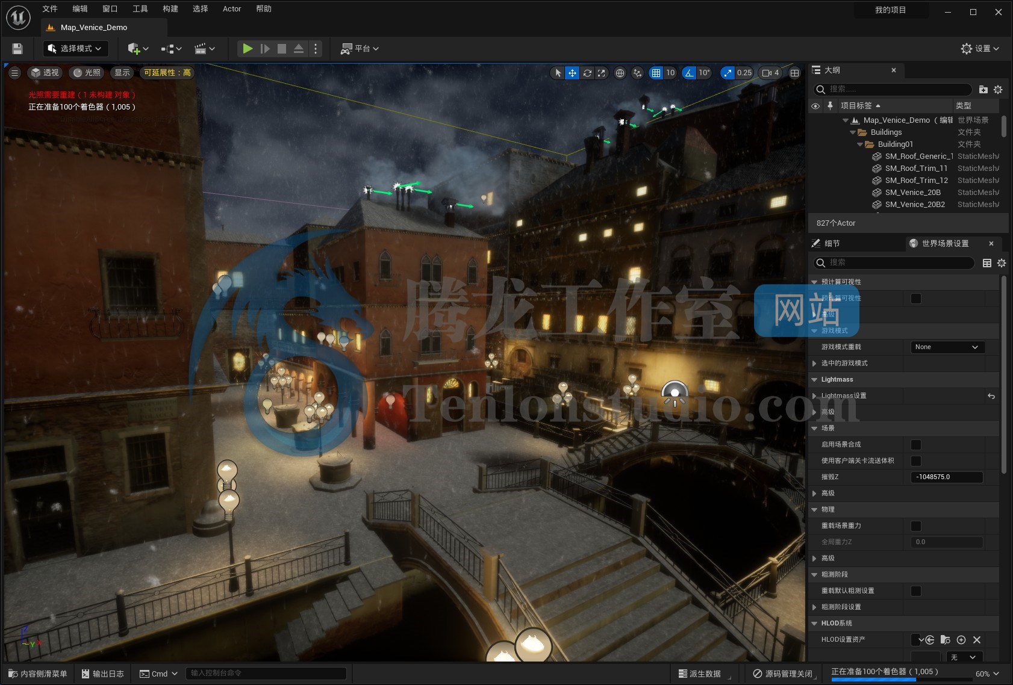Viewport: 1013px width, 685px height.
Task: Enable the 预计算可视性 checkbox
Action: point(916,299)
